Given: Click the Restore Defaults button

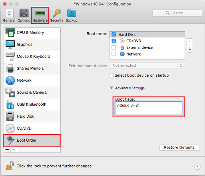Looking at the screenshot, I should point(179,147).
